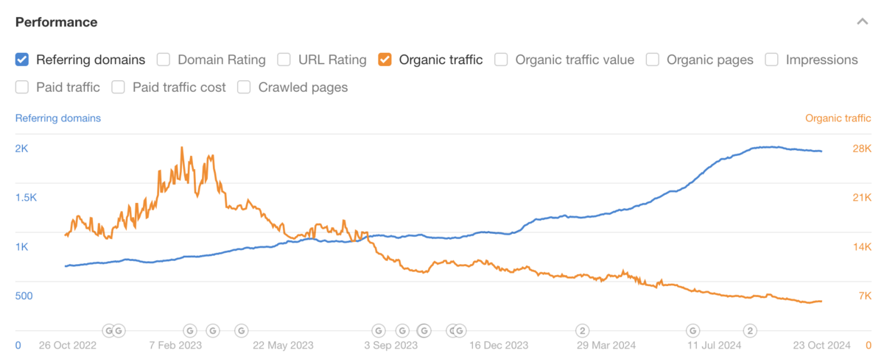Click the blue Referring domains axis label
Screen dimensions: 884x364
pyautogui.click(x=58, y=118)
